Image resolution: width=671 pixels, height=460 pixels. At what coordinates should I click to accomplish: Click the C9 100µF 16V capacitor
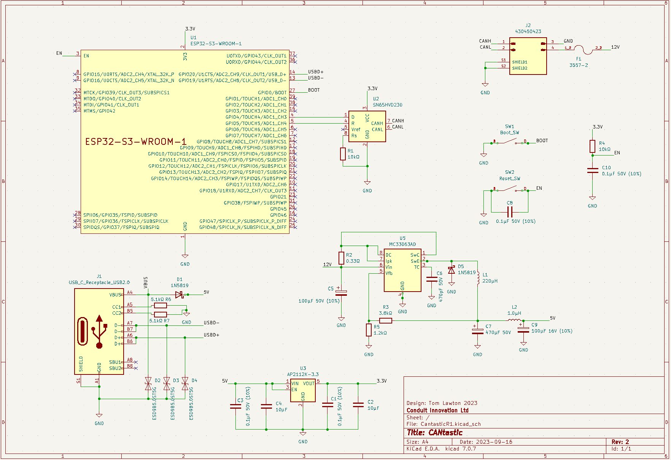click(523, 329)
